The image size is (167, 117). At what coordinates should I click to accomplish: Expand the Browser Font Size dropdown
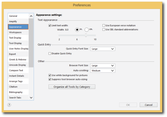point(102,65)
